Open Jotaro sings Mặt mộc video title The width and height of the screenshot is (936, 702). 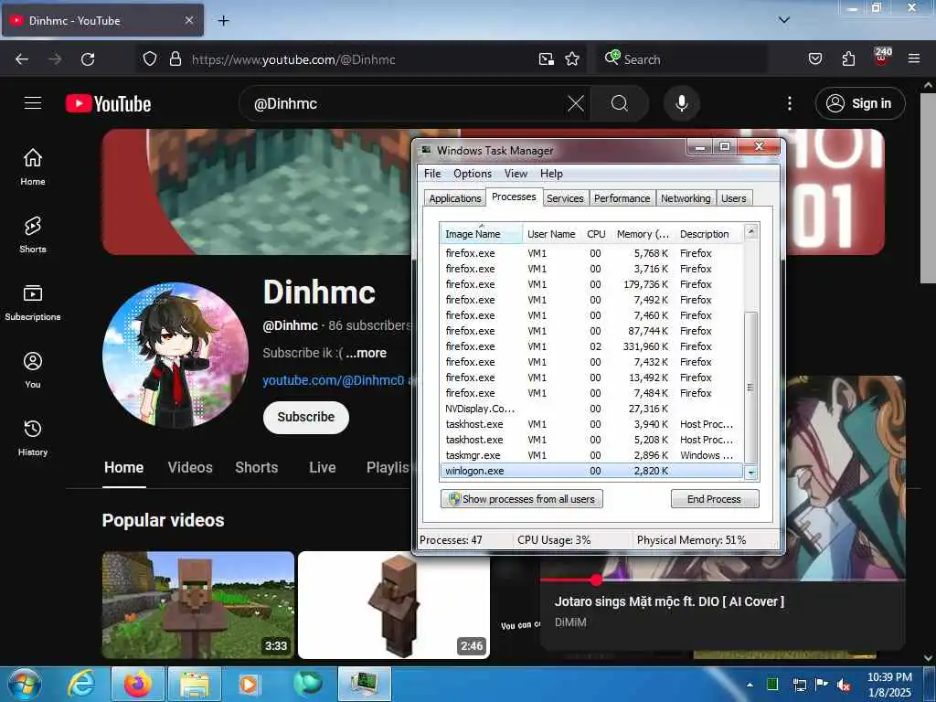point(669,601)
